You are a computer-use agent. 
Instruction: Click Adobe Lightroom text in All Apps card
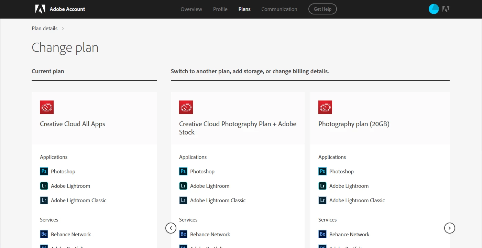pyautogui.click(x=70, y=186)
